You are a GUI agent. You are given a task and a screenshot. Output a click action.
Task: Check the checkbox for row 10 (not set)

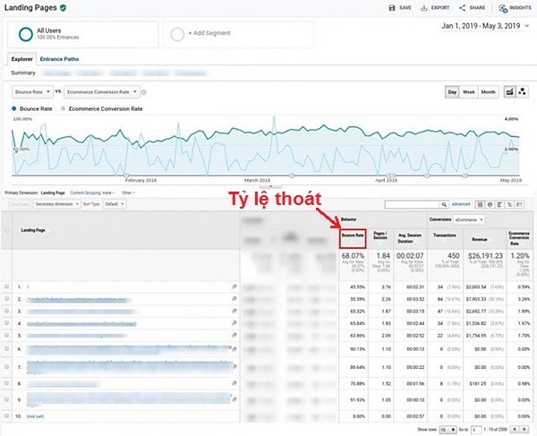tap(6, 415)
